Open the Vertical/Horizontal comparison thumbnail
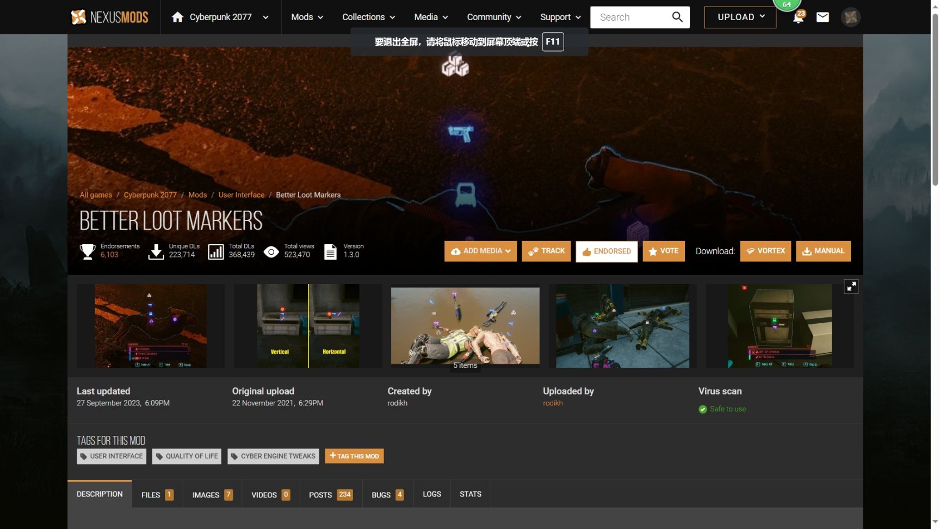This screenshot has width=940, height=529. tap(308, 326)
